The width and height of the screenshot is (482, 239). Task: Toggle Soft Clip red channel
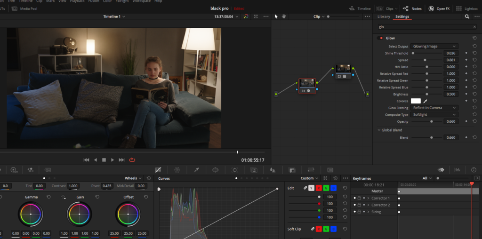coord(319,229)
